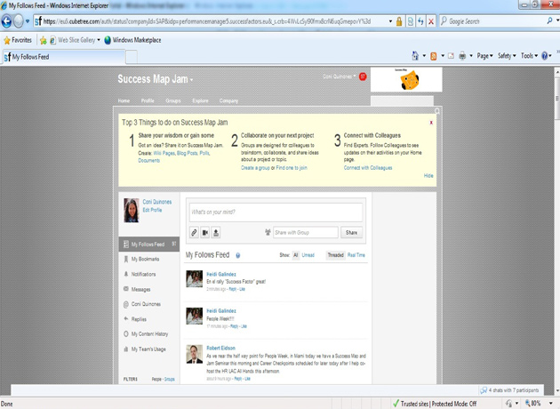Expand the Success Map Jam title dropdown

click(191, 80)
